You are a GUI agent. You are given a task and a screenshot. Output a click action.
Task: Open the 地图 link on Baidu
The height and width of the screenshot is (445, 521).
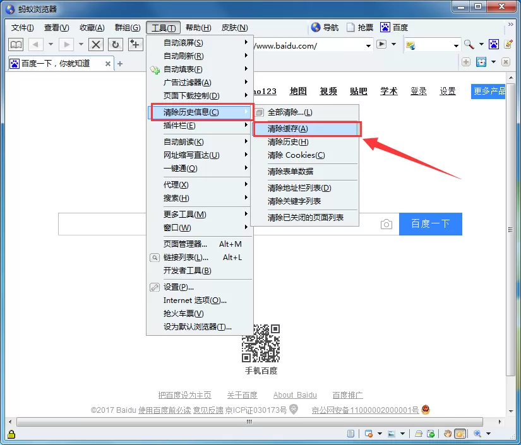[x=298, y=91]
